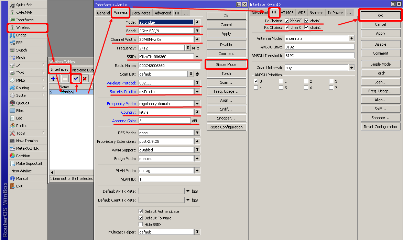The image size is (403, 240).
Task: Click the Bridge sidebar icon
Action: [x=12, y=35]
